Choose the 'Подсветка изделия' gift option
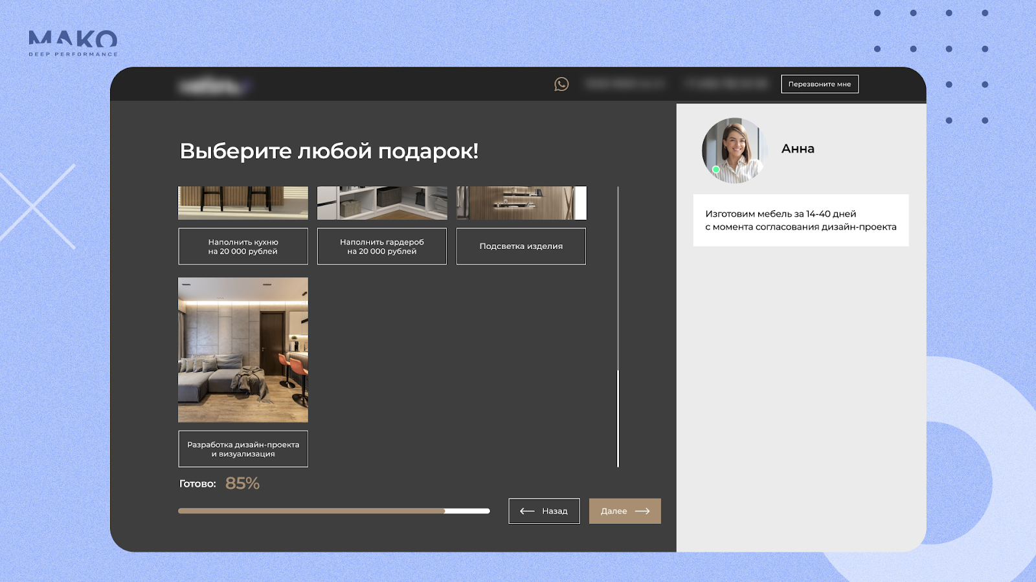Viewport: 1036px width, 582px height. click(x=521, y=246)
